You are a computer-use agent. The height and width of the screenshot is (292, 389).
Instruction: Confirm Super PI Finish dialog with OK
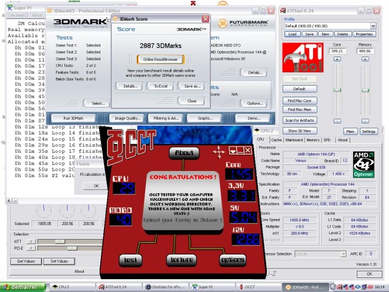click(x=96, y=186)
